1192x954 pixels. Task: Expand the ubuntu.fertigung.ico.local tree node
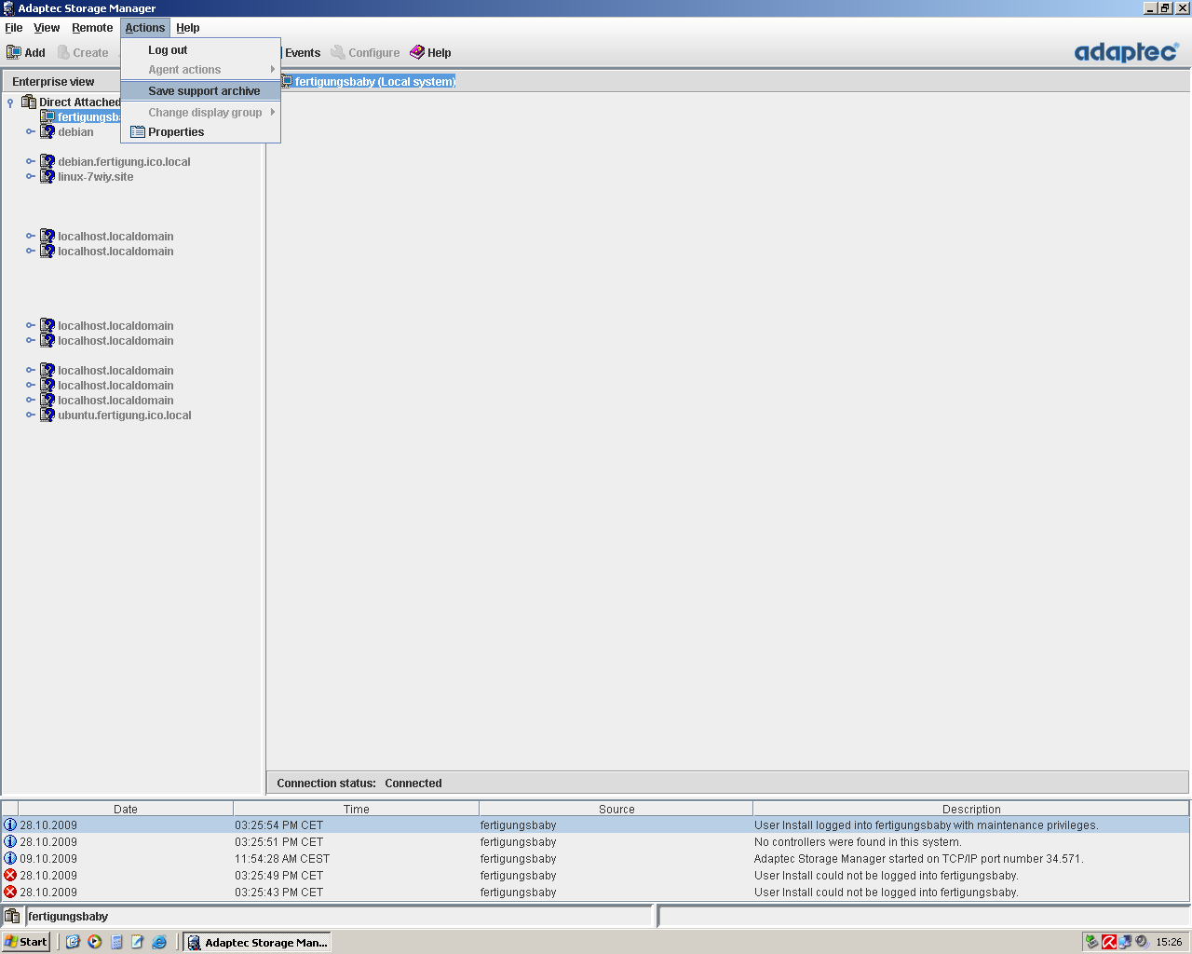point(30,415)
